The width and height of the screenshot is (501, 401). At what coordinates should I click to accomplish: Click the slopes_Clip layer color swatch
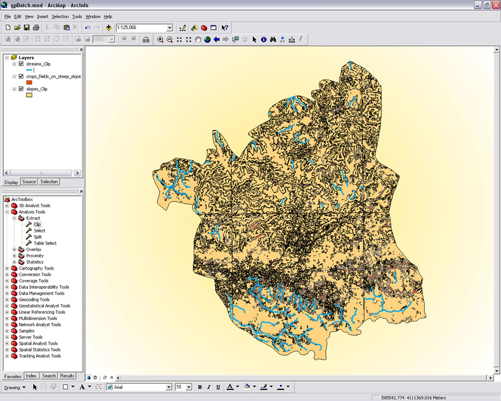pos(30,95)
